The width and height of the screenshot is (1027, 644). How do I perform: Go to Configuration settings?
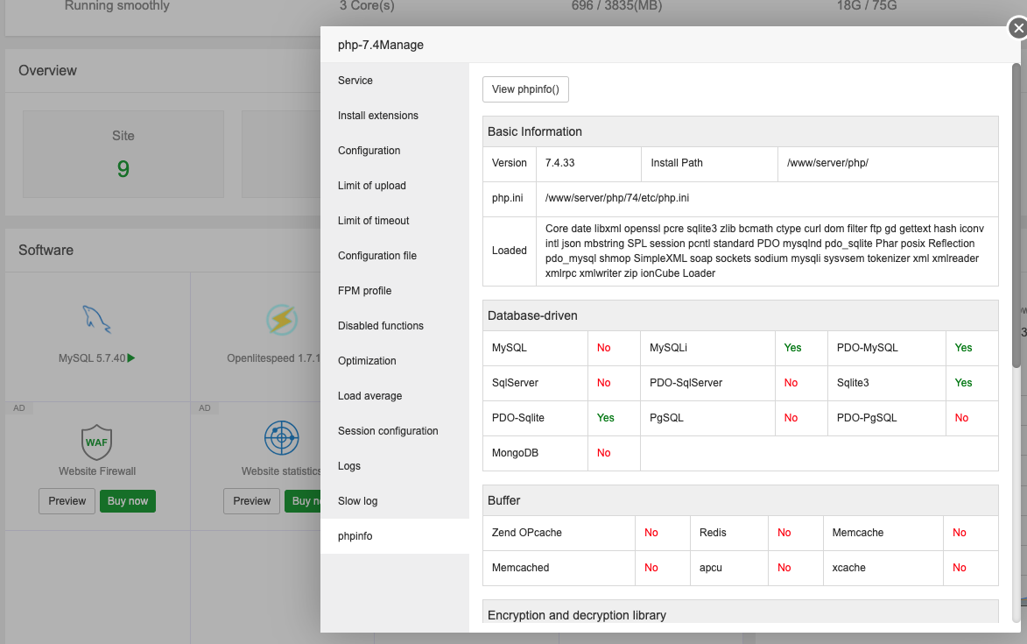point(369,151)
